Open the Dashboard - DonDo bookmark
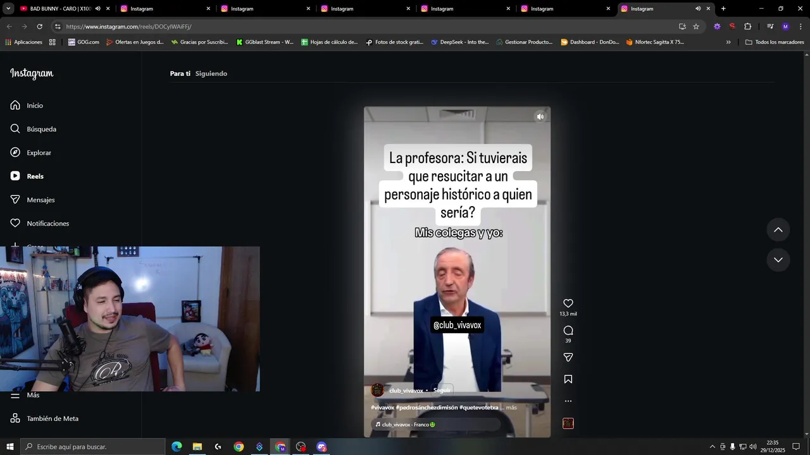 590,42
